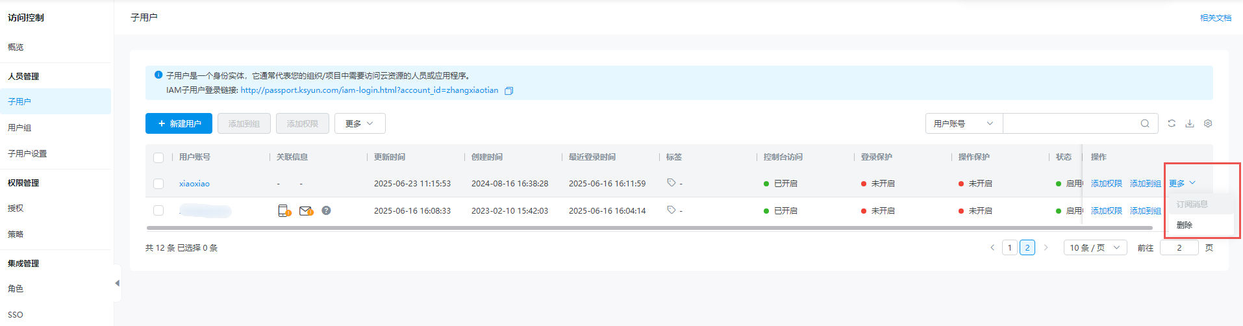Click the download export icon
The image size is (1243, 326).
click(1190, 123)
